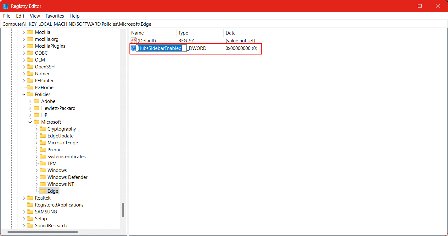Open the Favorites menu

point(55,16)
